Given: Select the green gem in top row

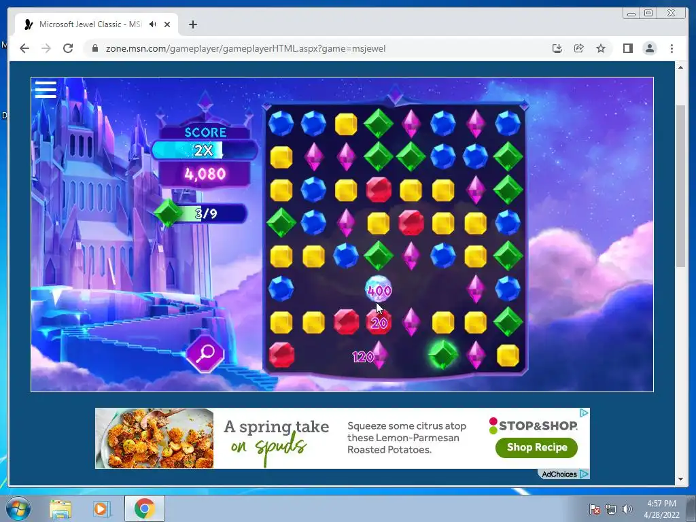Looking at the screenshot, I should point(378,124).
